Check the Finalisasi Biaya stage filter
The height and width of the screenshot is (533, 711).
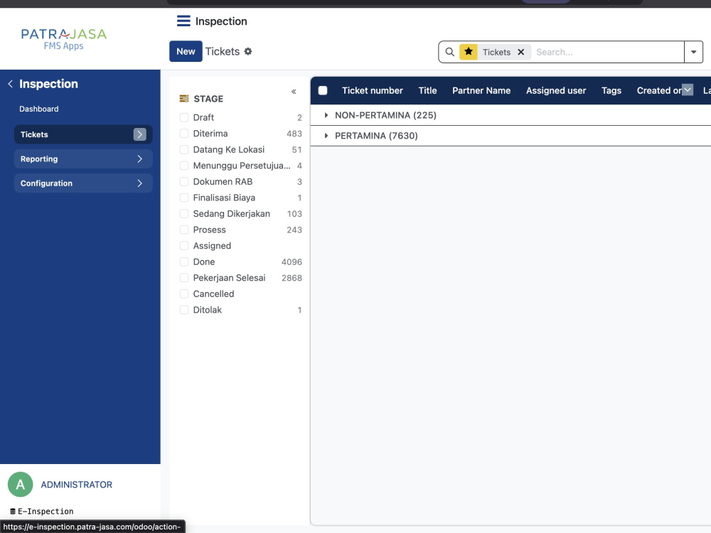point(184,198)
